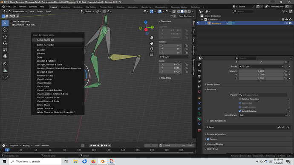Play the animation in reverse
The image size is (294, 165).
coord(98,145)
